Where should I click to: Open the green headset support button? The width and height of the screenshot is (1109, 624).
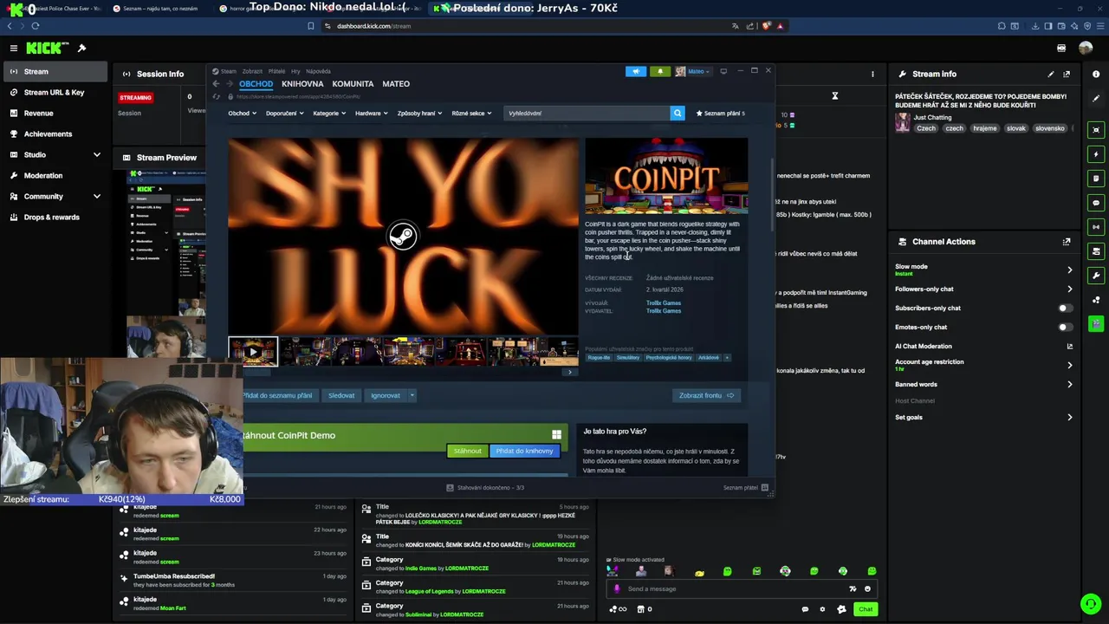click(1090, 603)
